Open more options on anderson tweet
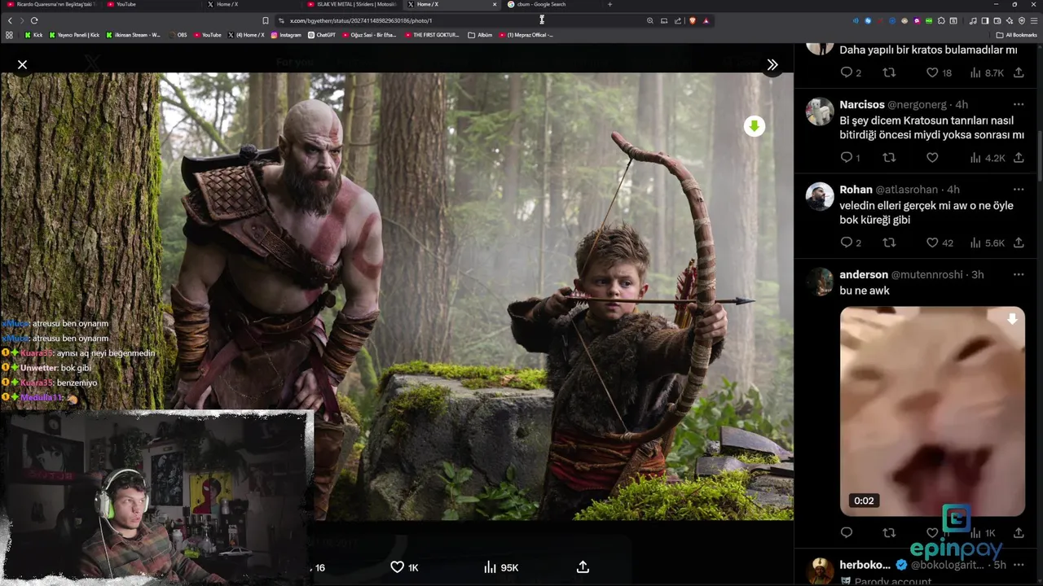 click(x=1019, y=274)
